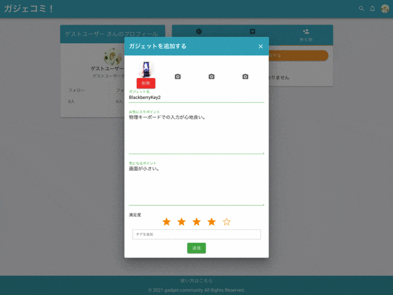The height and width of the screenshot is (295, 393).
Task: Open the user avatar menu in header
Action: [385, 9]
